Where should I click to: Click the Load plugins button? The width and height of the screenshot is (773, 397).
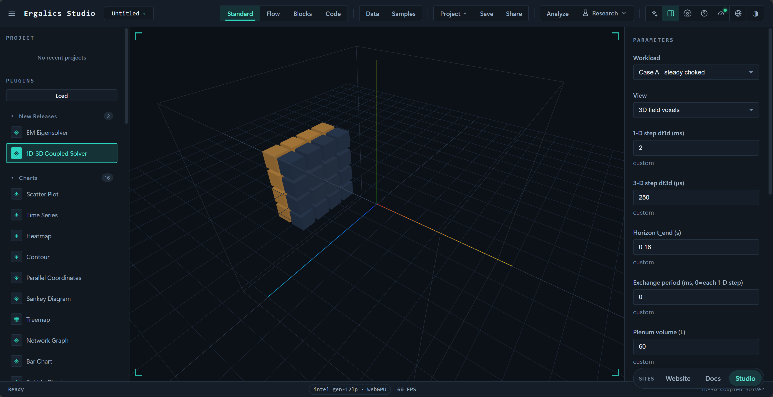tap(61, 96)
